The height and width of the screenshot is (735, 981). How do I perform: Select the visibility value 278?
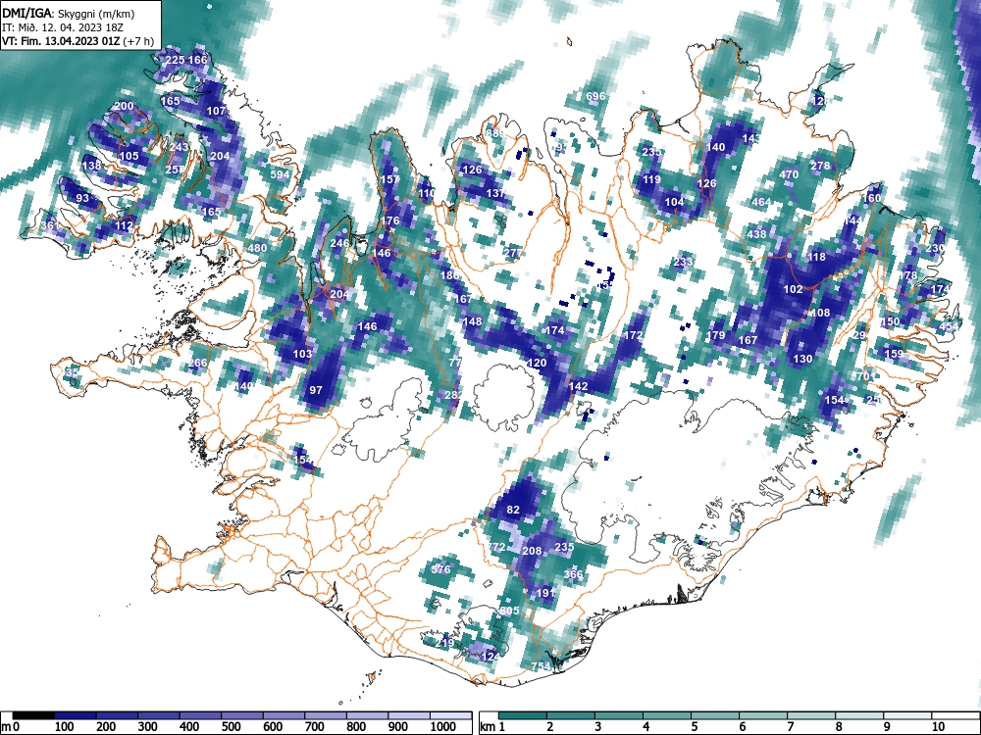pyautogui.click(x=820, y=166)
